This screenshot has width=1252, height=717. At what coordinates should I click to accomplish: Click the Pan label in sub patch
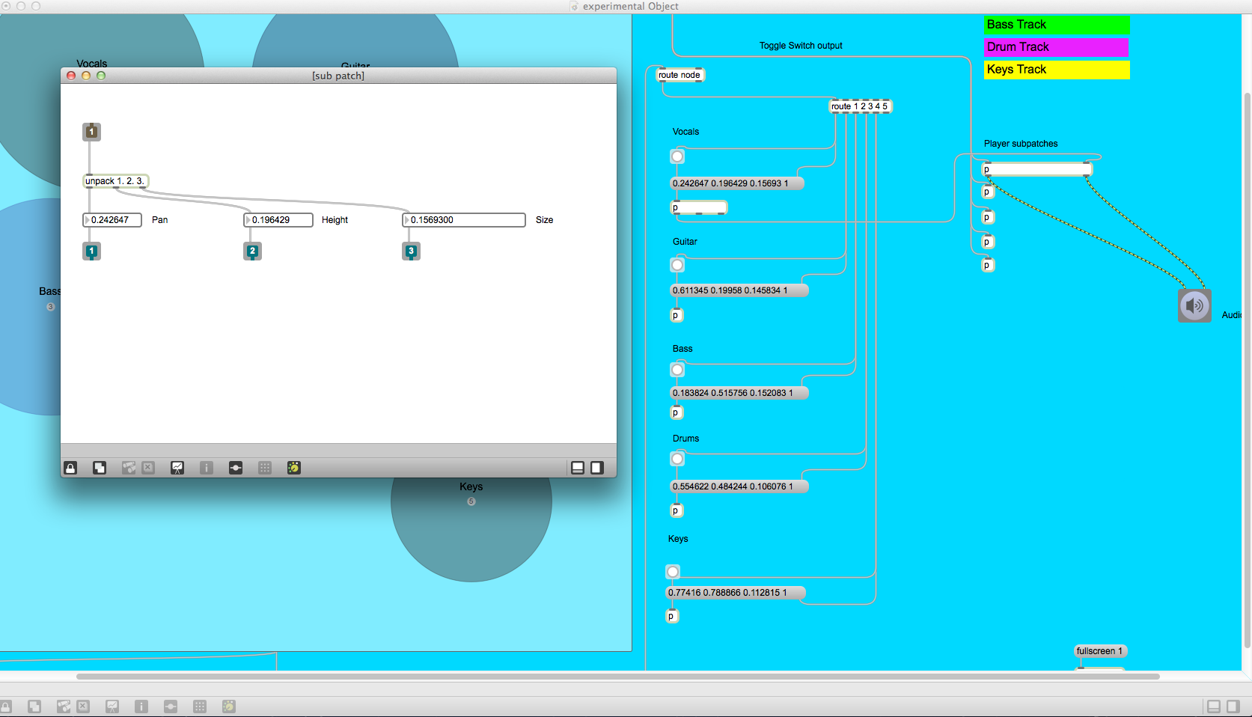(159, 220)
